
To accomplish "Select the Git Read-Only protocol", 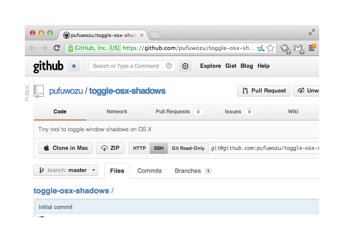I will (x=188, y=148).
